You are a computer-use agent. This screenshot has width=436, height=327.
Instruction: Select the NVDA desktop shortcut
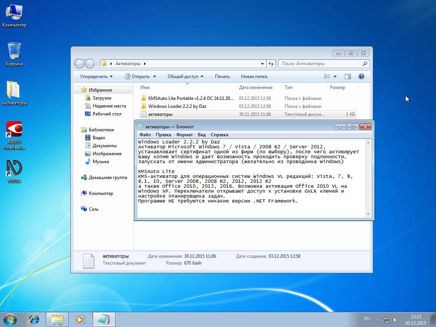click(14, 171)
